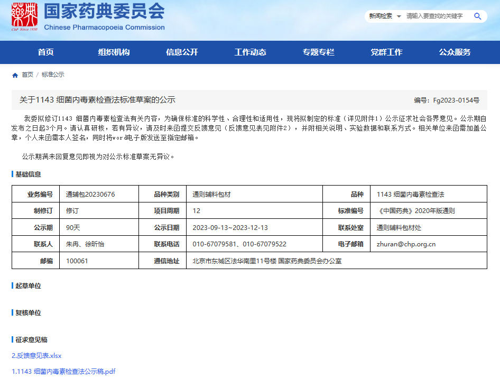Viewport: 500px width, 378px height.
Task: Open the 公众服务 navigation menu item
Action: pyautogui.click(x=455, y=52)
